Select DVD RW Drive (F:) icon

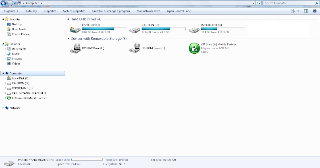click(75, 48)
